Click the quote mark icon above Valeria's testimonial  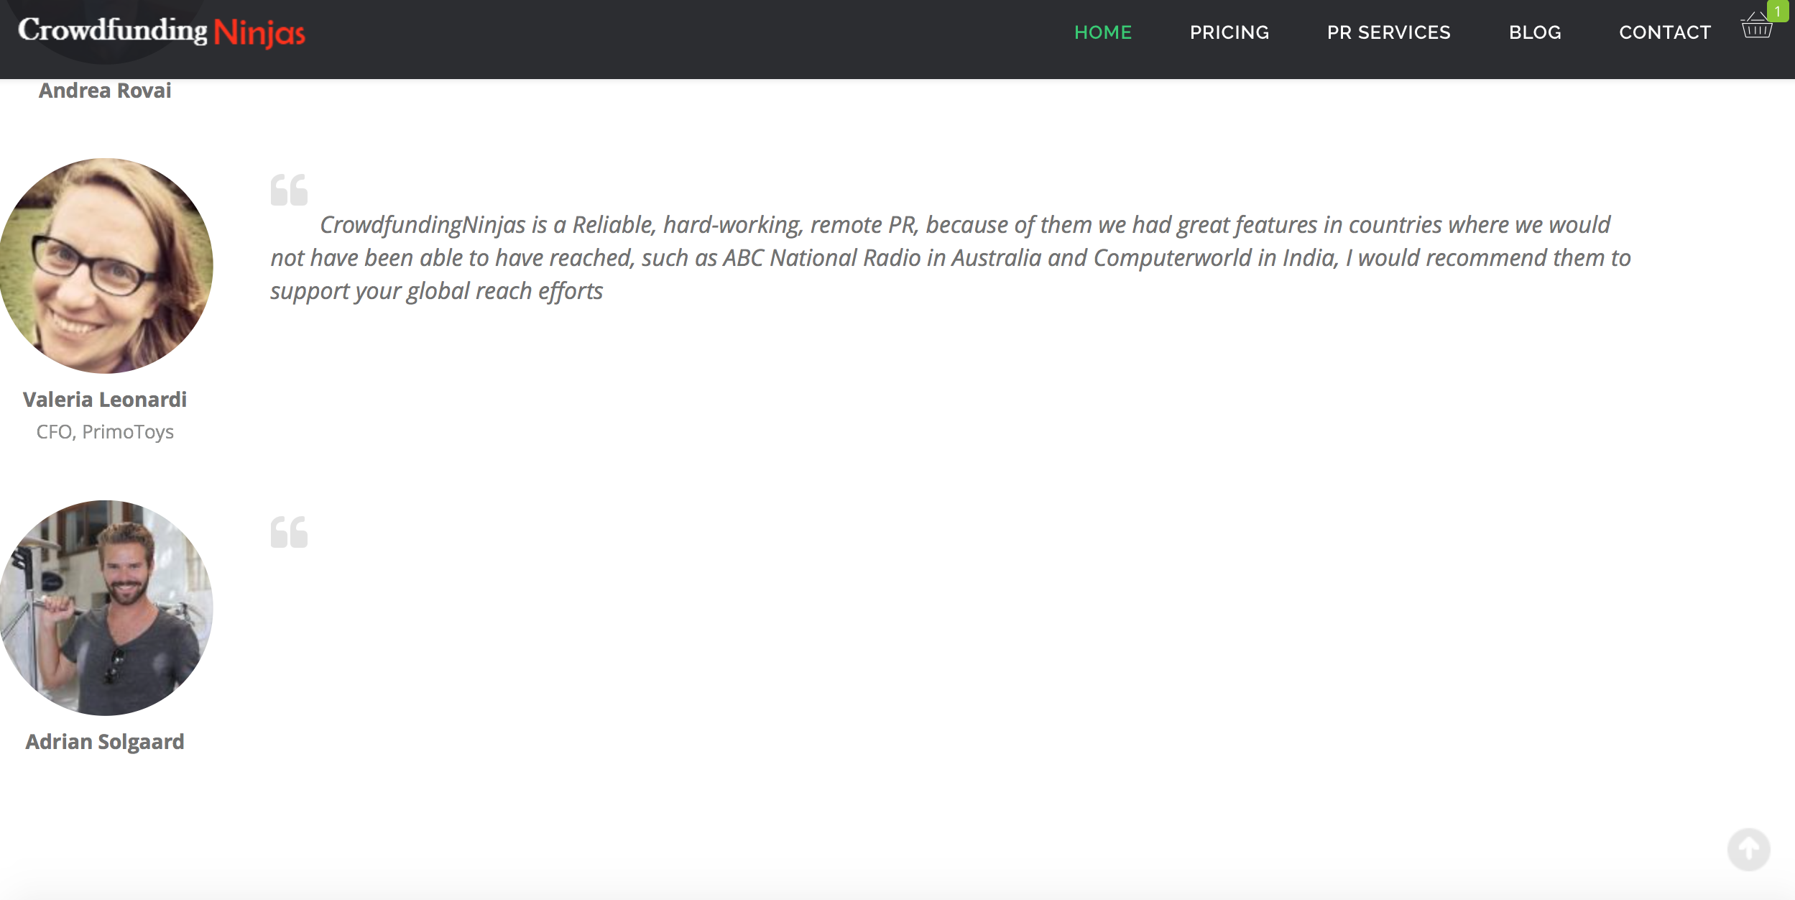[x=289, y=190]
